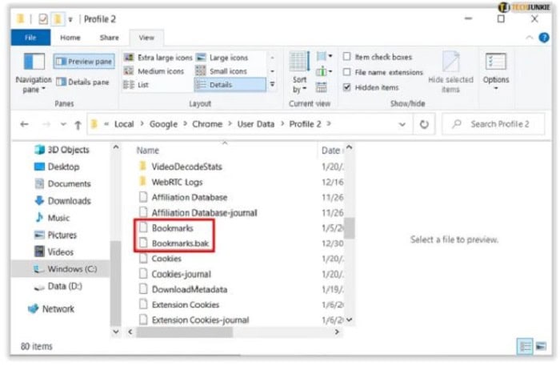Open Pictures in navigation pane
The width and height of the screenshot is (560, 366).
(55, 235)
